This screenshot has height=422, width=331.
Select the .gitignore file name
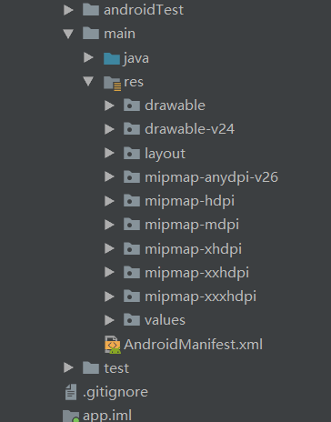point(115,393)
